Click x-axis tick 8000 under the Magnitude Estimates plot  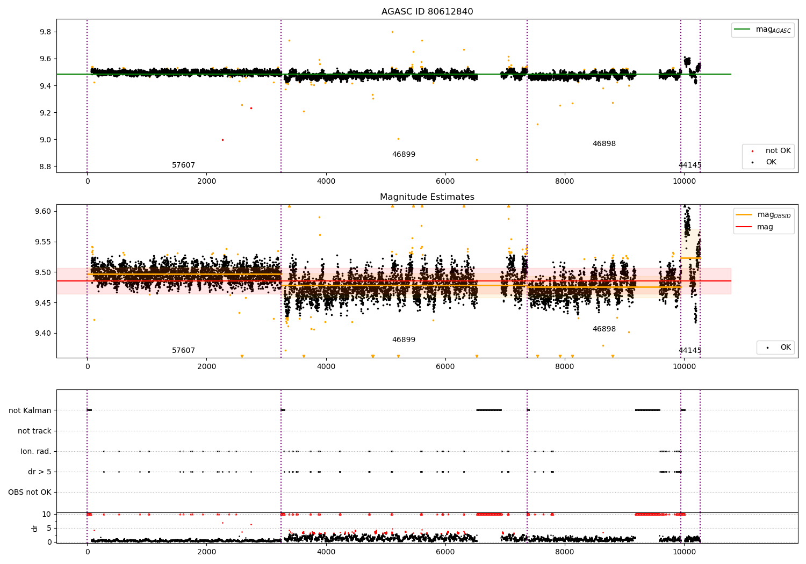click(x=565, y=366)
